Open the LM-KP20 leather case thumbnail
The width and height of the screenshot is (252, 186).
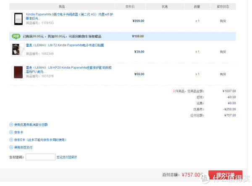18,72
